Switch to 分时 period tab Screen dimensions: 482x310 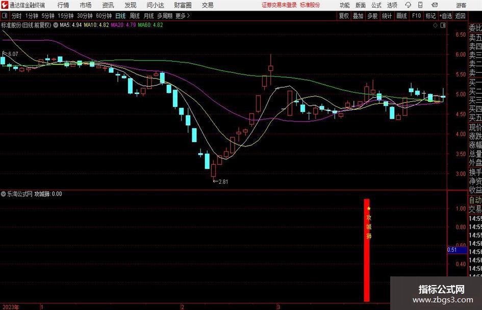[17, 16]
